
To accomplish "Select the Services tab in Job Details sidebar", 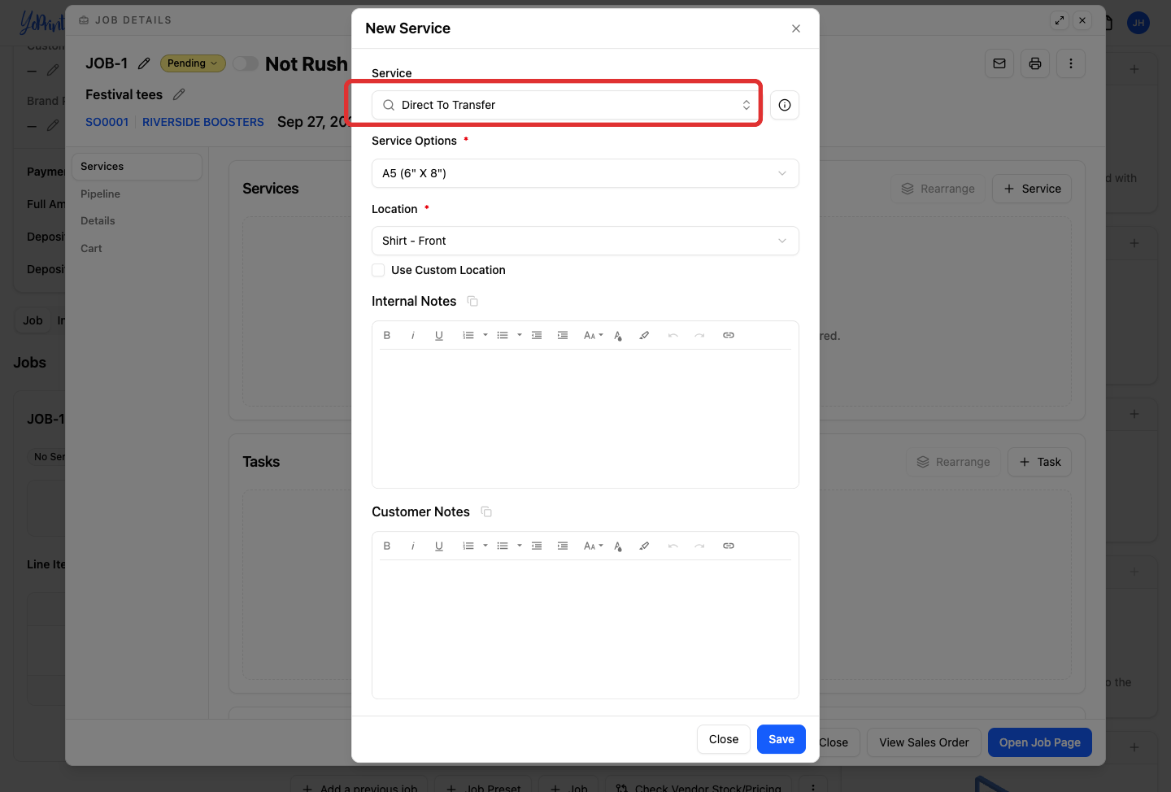I will pyautogui.click(x=137, y=167).
